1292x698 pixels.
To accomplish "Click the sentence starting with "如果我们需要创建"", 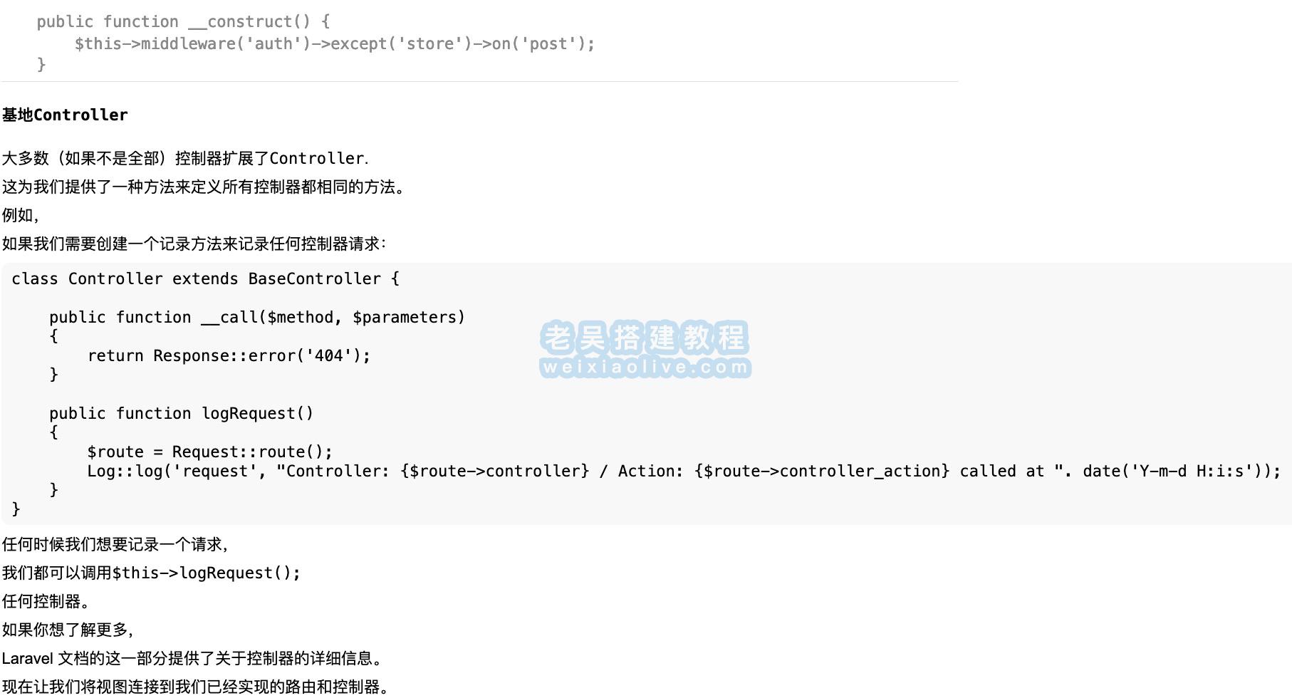I will pyautogui.click(x=194, y=244).
